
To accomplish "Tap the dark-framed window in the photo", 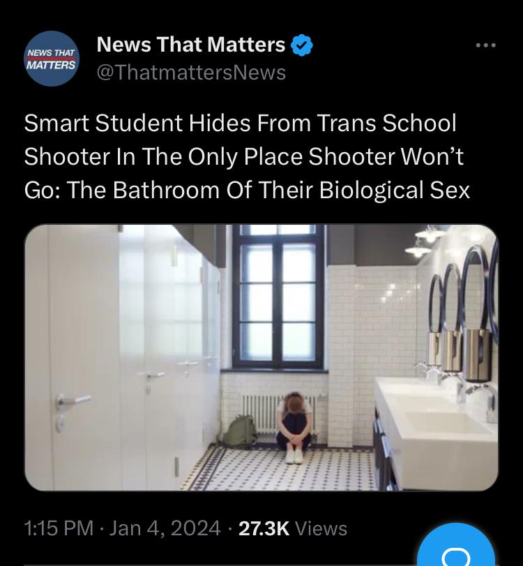I will [278, 297].
